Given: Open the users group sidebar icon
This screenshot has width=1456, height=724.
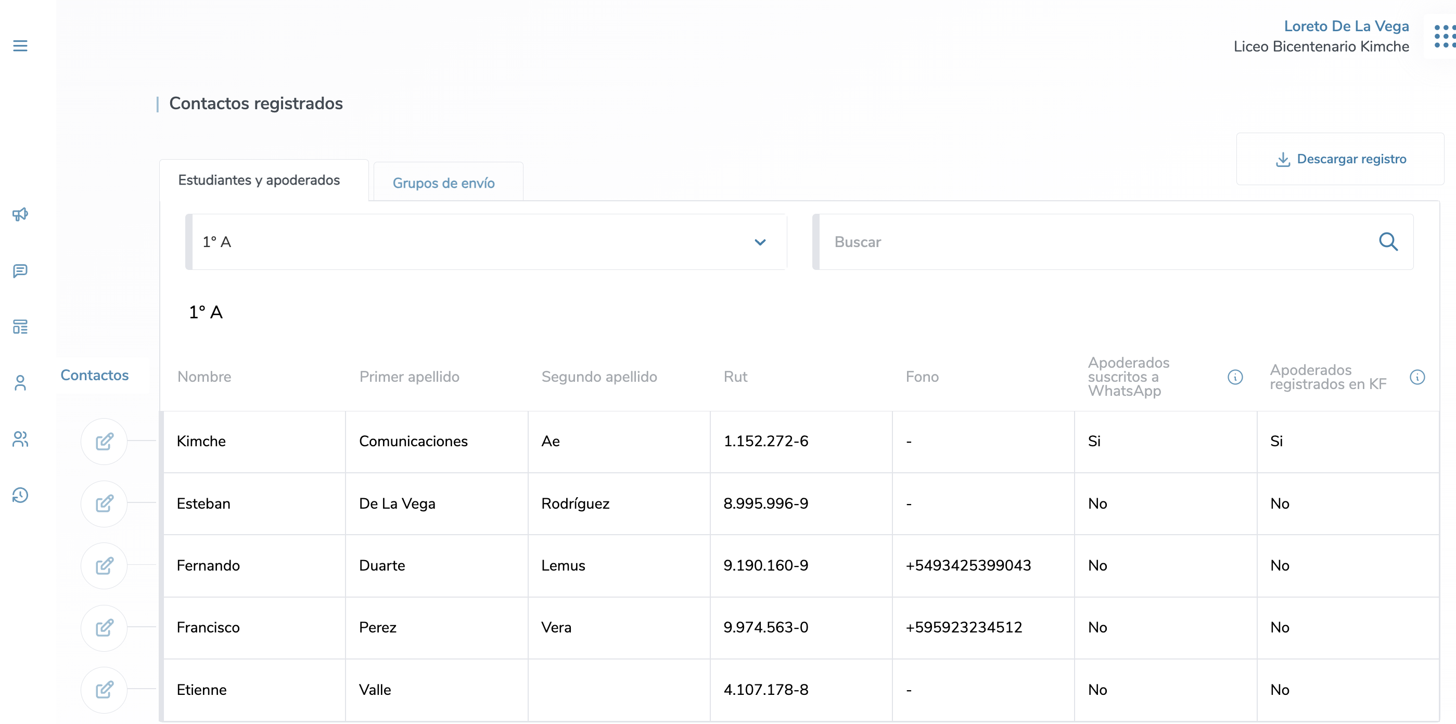Looking at the screenshot, I should click(x=20, y=439).
